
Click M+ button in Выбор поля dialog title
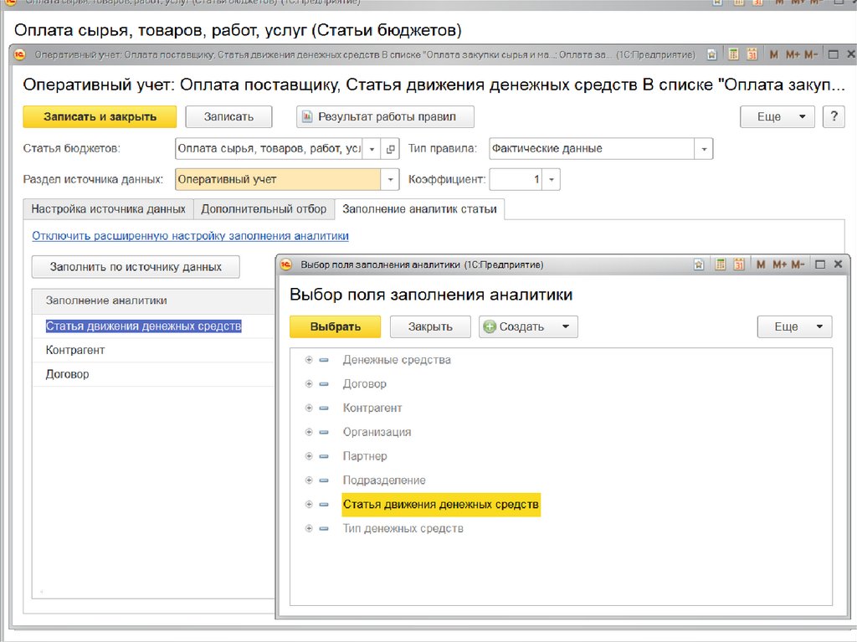[x=779, y=265]
